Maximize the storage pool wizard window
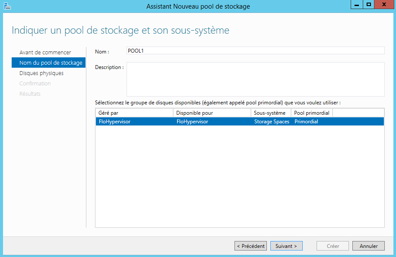 coord(369,5)
